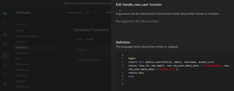Open the Edge Functions circular icon
Screen dimensions: 234x91
coord(5,84)
